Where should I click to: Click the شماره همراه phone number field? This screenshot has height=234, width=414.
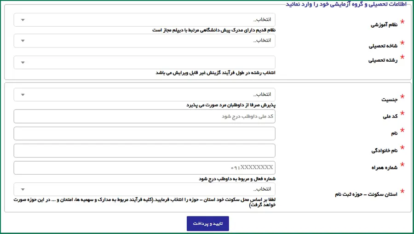pyautogui.click(x=144, y=168)
